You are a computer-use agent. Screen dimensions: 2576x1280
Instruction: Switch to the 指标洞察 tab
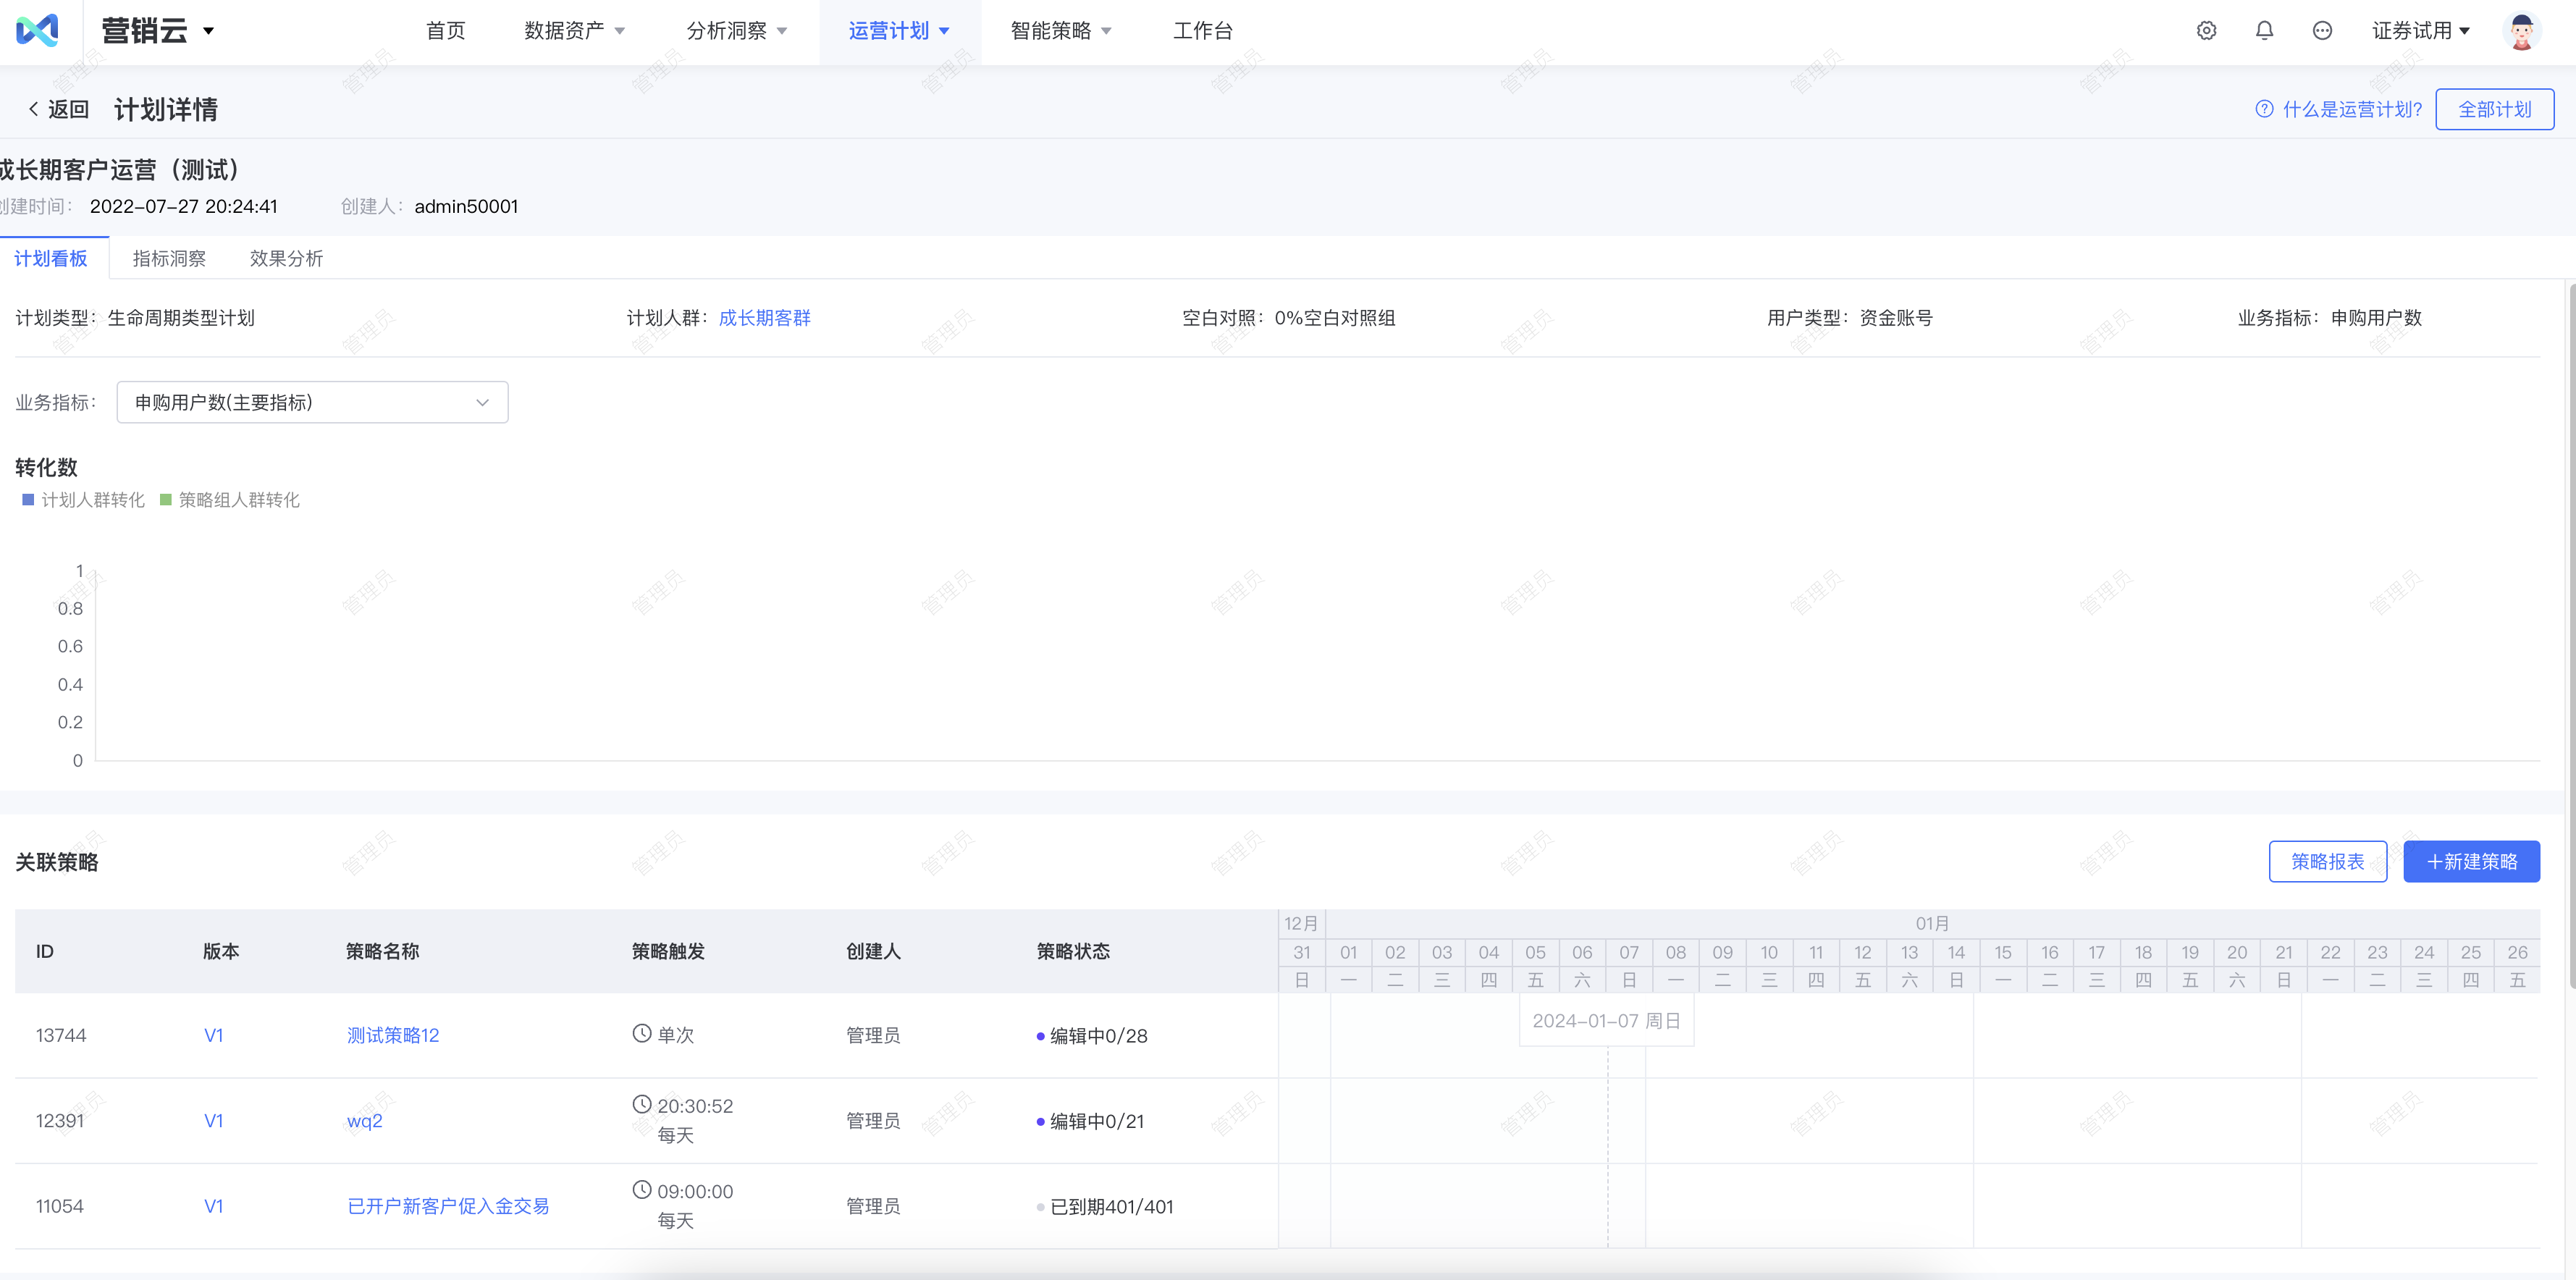click(169, 259)
